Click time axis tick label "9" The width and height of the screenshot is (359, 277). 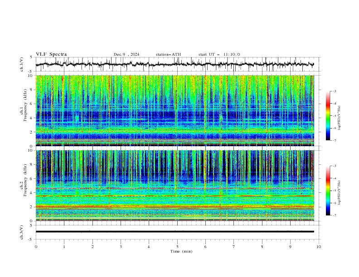pyautogui.click(x=290, y=247)
